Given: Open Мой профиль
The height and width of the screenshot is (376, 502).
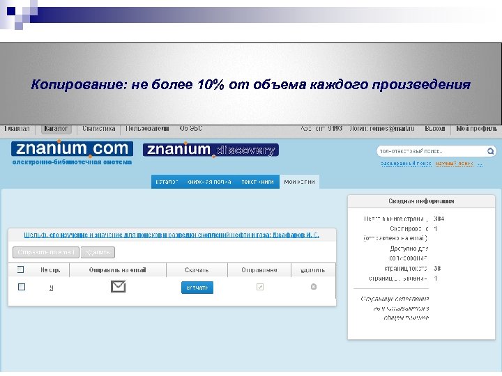Looking at the screenshot, I should click(x=476, y=129).
